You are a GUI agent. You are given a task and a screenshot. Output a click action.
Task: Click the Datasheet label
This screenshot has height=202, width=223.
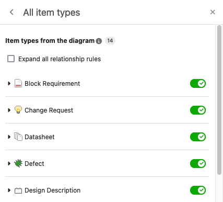click(x=40, y=137)
